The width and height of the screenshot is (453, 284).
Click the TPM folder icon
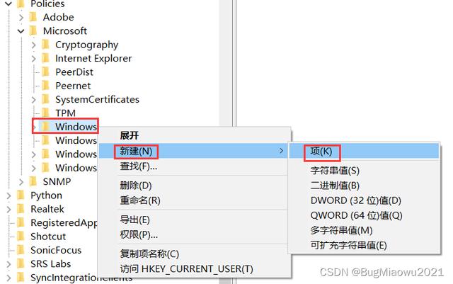[x=45, y=113]
